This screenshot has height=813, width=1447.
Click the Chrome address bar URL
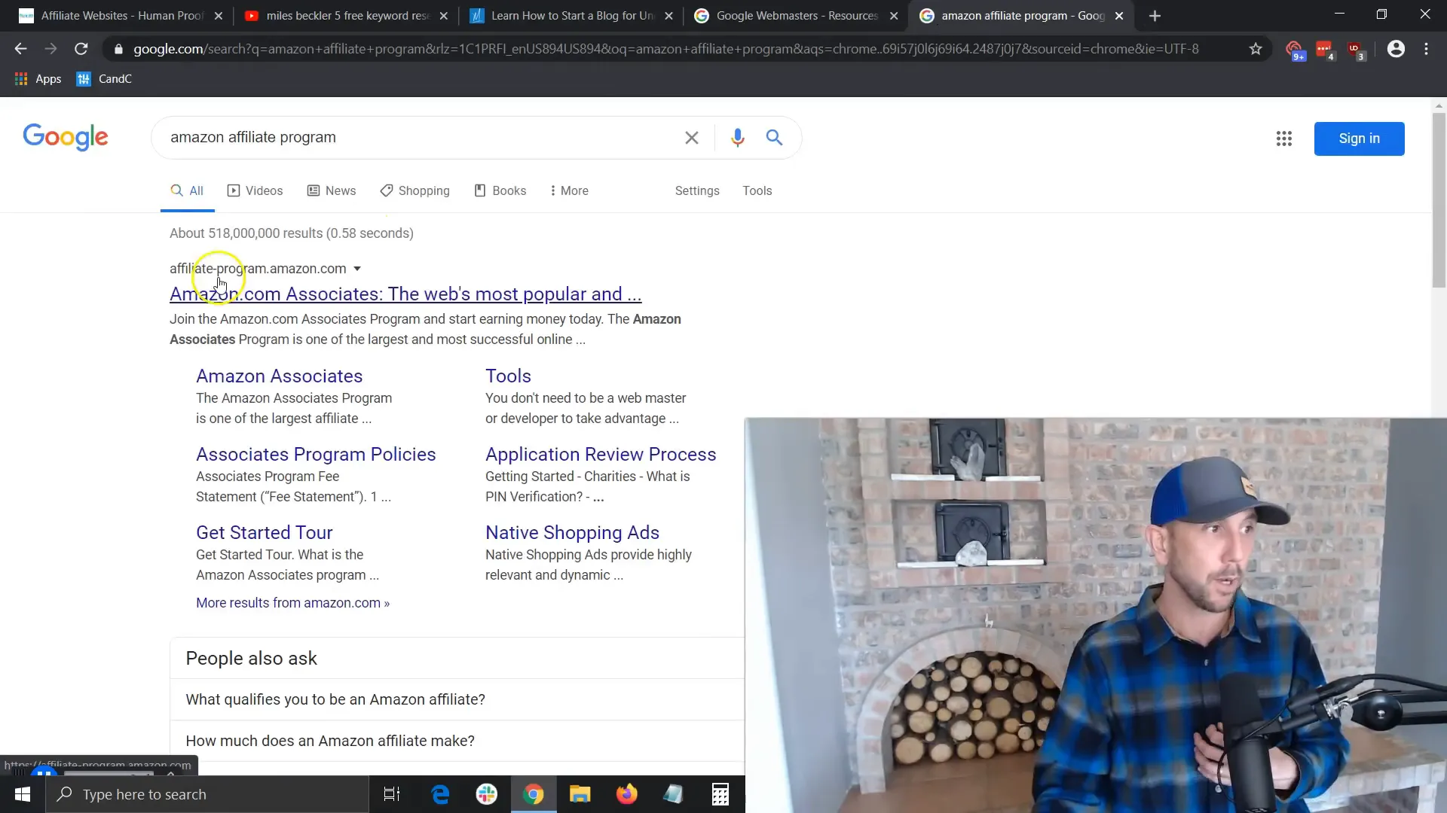pos(666,49)
